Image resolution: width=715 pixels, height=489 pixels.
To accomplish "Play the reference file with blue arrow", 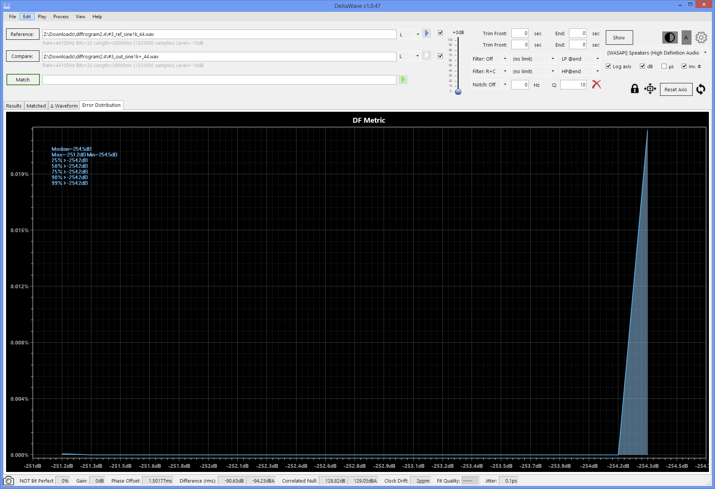I will coord(426,33).
